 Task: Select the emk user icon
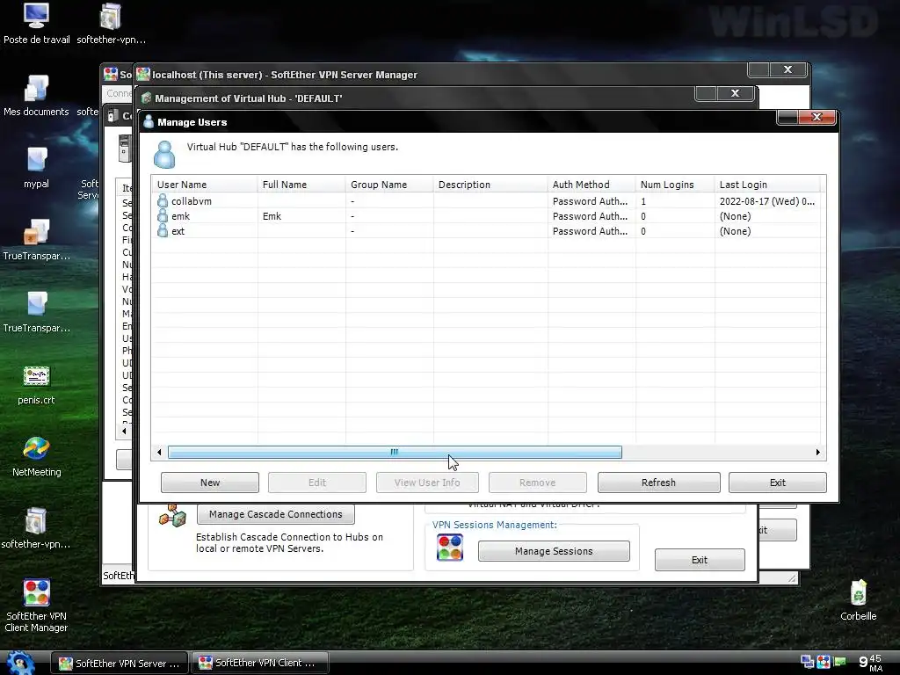163,216
